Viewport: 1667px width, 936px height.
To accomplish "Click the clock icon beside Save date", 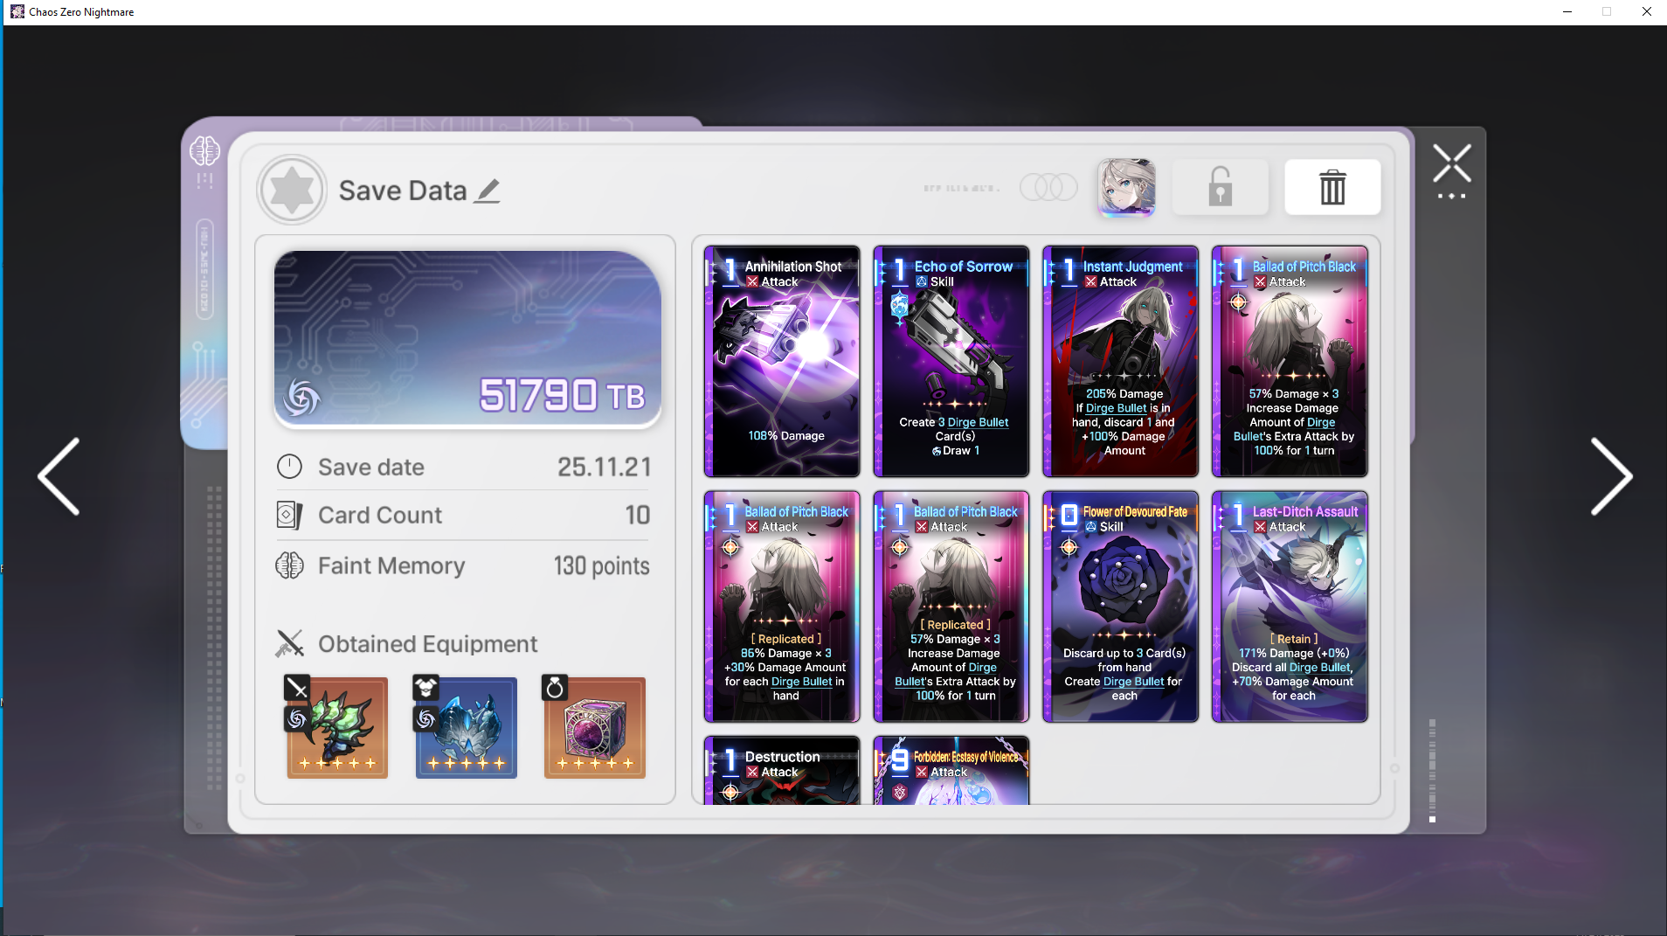I will click(289, 467).
